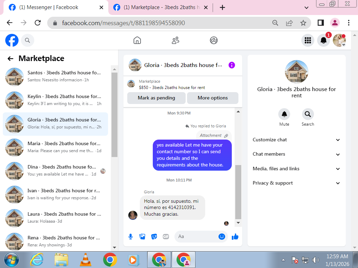Expand Chat members section
The image size is (358, 268).
296,154
